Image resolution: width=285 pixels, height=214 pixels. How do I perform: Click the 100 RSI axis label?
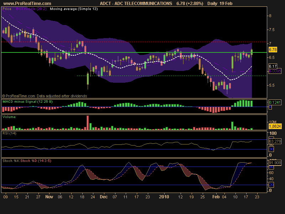click(x=273, y=133)
